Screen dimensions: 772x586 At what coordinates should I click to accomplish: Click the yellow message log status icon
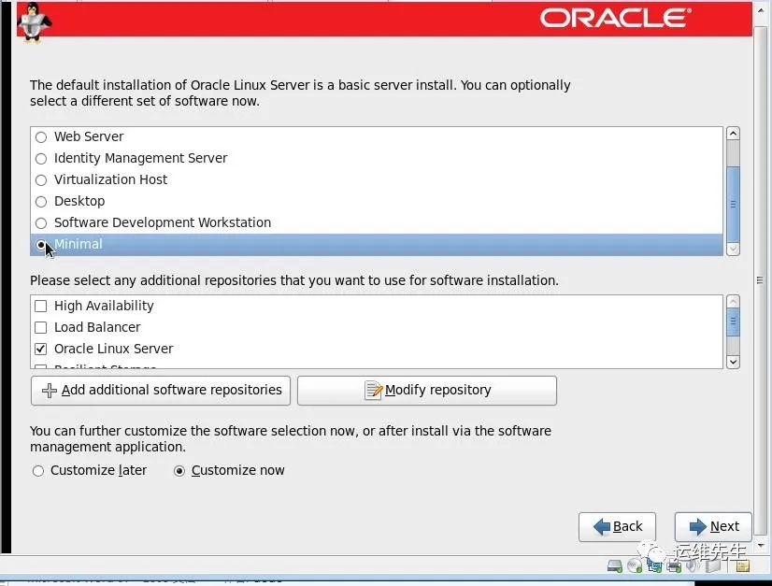click(743, 566)
